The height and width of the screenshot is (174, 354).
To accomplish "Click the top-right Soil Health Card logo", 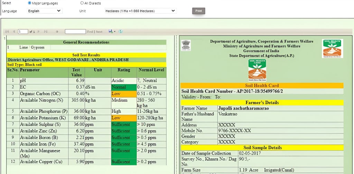I will 333,48.
